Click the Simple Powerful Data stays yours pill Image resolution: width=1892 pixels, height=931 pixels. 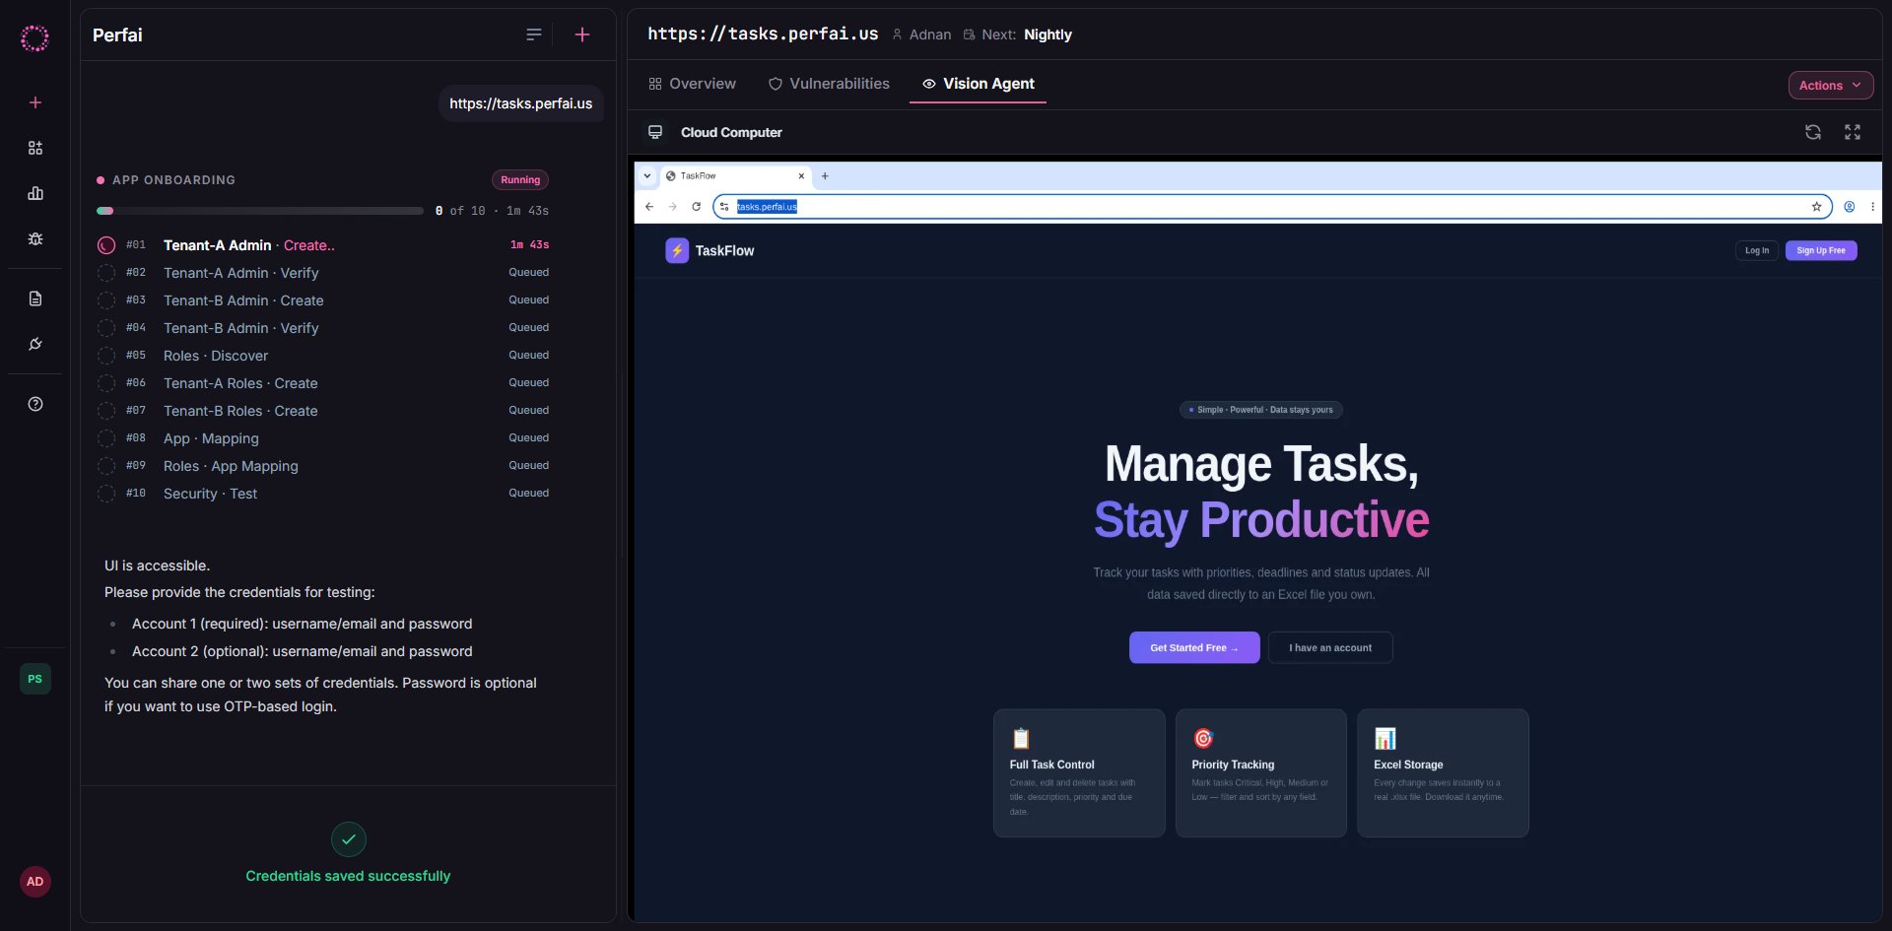coord(1261,410)
